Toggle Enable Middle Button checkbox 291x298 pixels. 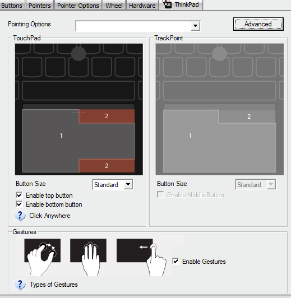pyautogui.click(x=160, y=195)
